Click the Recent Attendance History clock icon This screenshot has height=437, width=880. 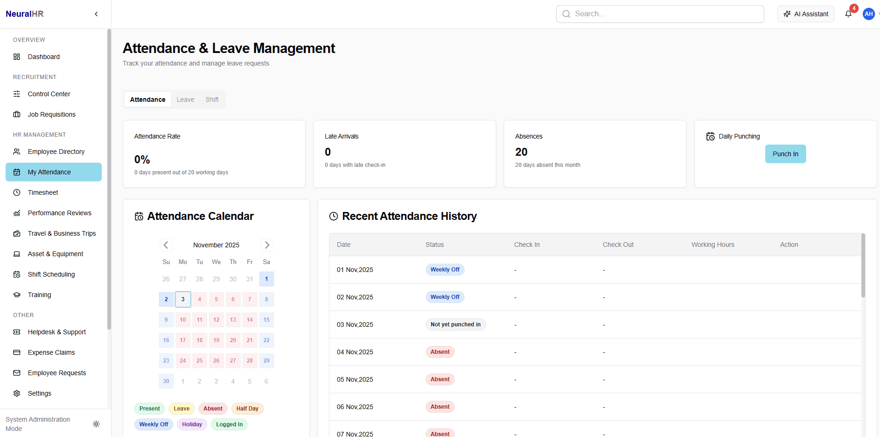(x=334, y=216)
